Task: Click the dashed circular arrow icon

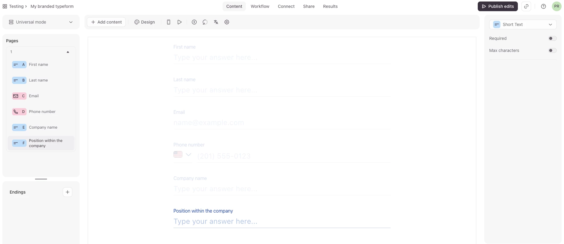Action: [x=205, y=22]
